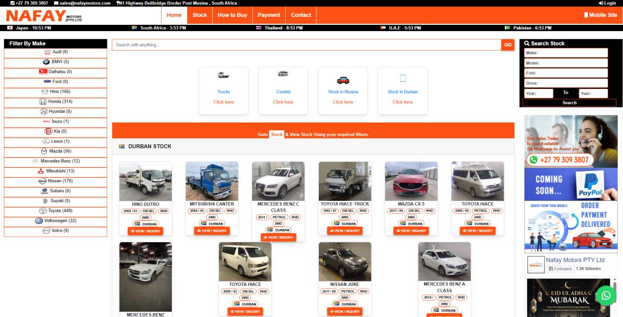View inquiry for Mitsubishi Canter
The image size is (623, 317).
click(x=212, y=231)
